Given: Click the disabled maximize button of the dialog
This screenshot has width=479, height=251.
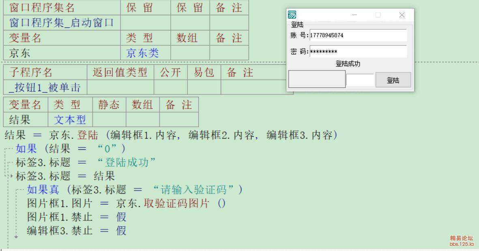Looking at the screenshot, I should click(x=378, y=15).
